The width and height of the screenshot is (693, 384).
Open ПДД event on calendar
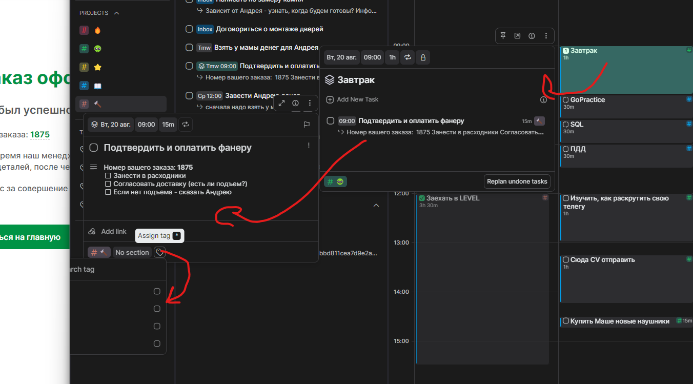pos(626,155)
